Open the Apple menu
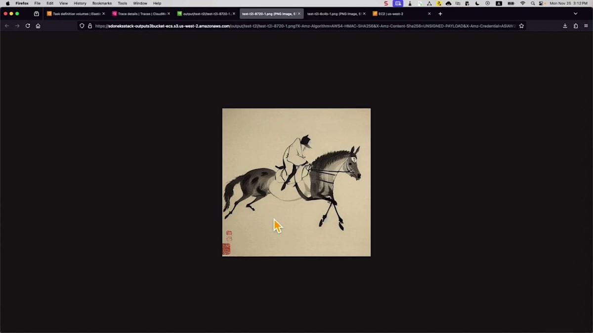The width and height of the screenshot is (593, 333). 7,3
